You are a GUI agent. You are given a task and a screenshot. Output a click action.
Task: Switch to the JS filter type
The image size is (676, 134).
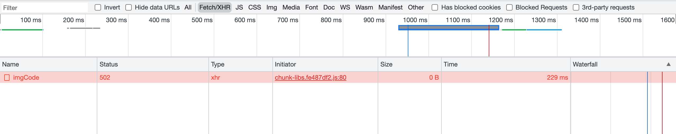[x=239, y=7]
